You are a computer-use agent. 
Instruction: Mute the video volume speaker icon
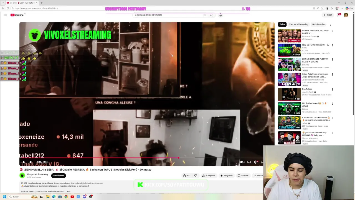point(31,162)
